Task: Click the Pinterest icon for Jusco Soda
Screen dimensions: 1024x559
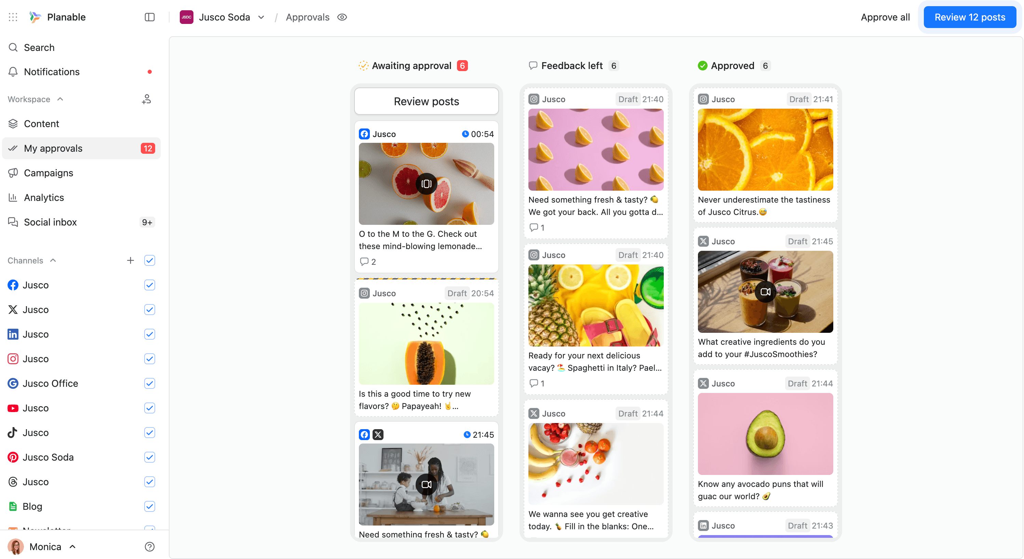Action: 13,458
